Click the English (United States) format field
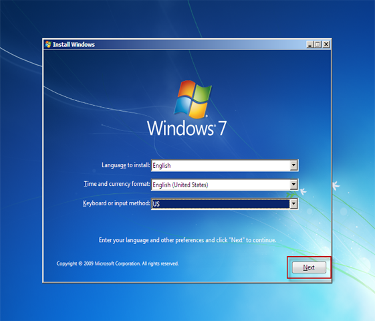Screen dimensions: 375x321 coord(225,185)
